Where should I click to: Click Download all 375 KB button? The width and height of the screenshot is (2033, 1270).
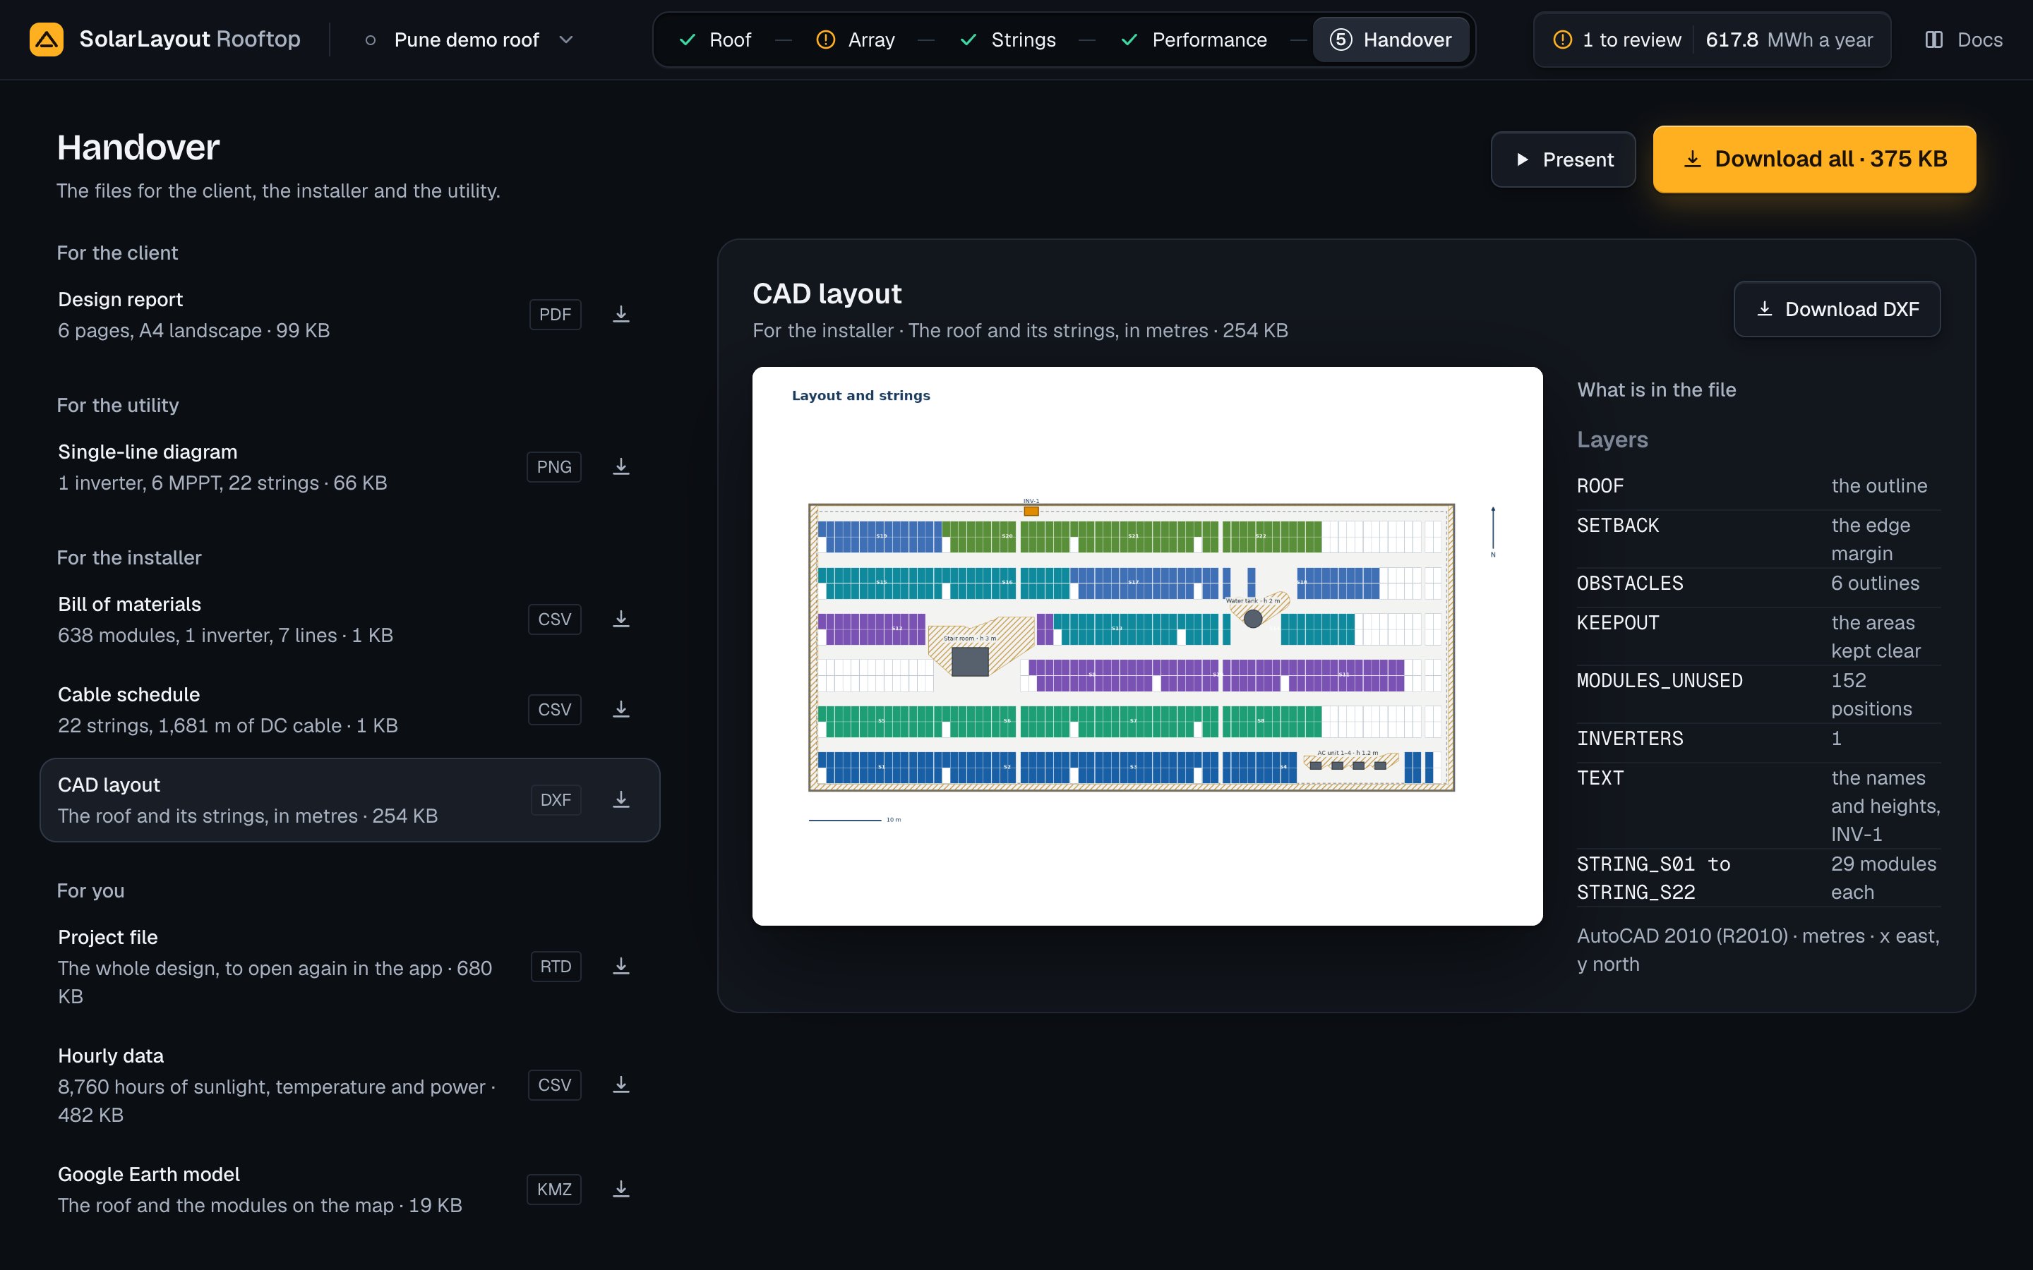(1813, 159)
